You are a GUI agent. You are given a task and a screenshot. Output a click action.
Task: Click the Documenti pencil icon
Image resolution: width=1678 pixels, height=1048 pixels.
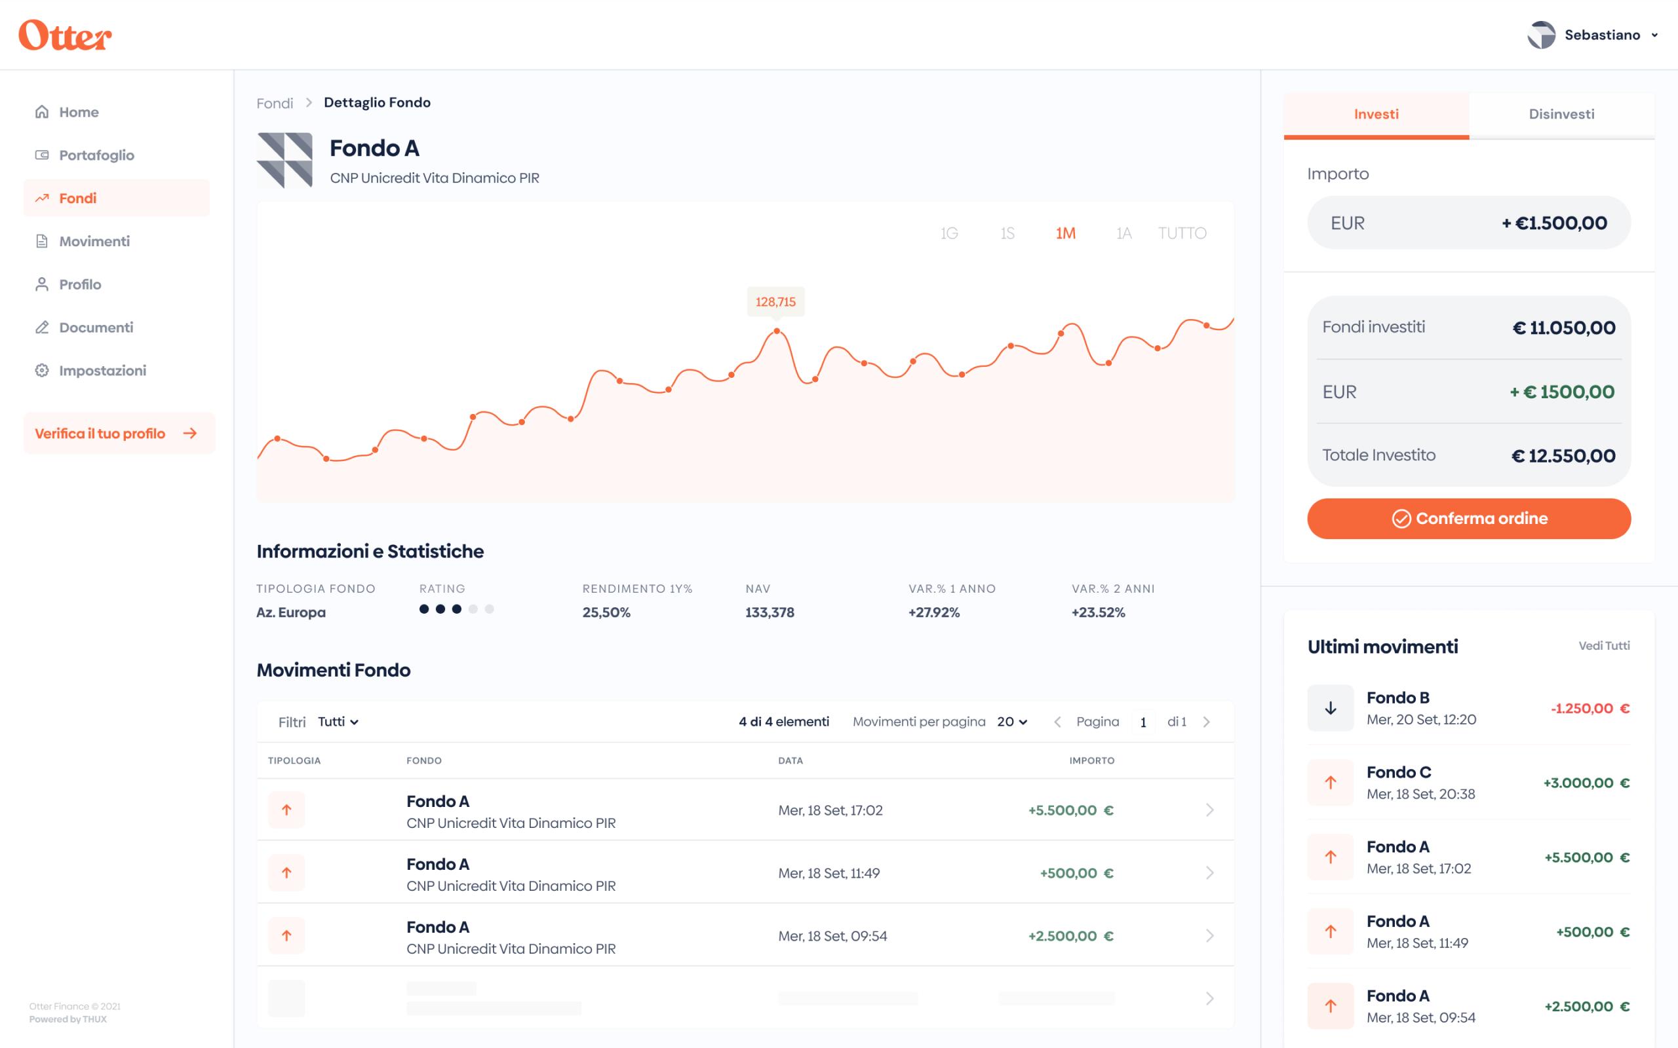click(x=43, y=327)
